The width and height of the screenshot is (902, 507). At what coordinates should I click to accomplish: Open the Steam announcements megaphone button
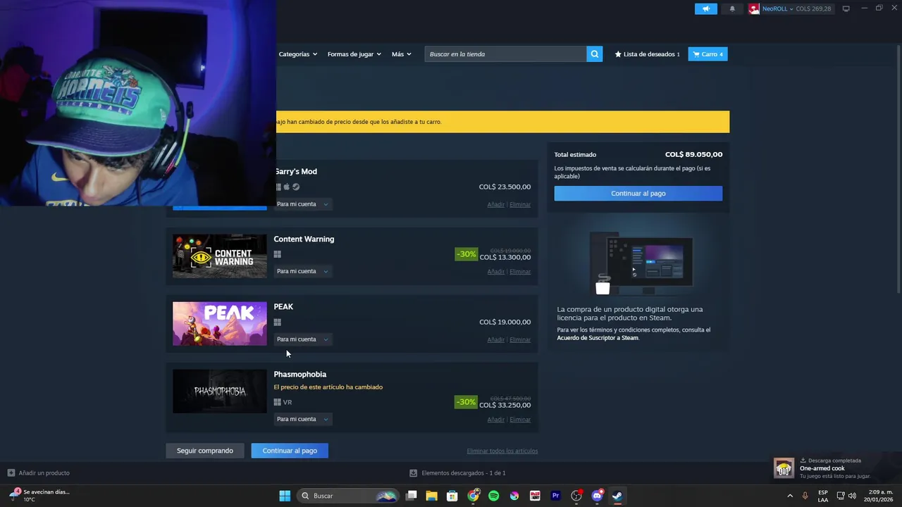(x=705, y=8)
